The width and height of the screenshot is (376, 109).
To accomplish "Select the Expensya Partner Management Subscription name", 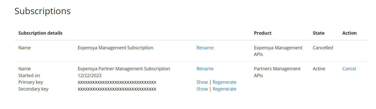I will click(x=124, y=69).
